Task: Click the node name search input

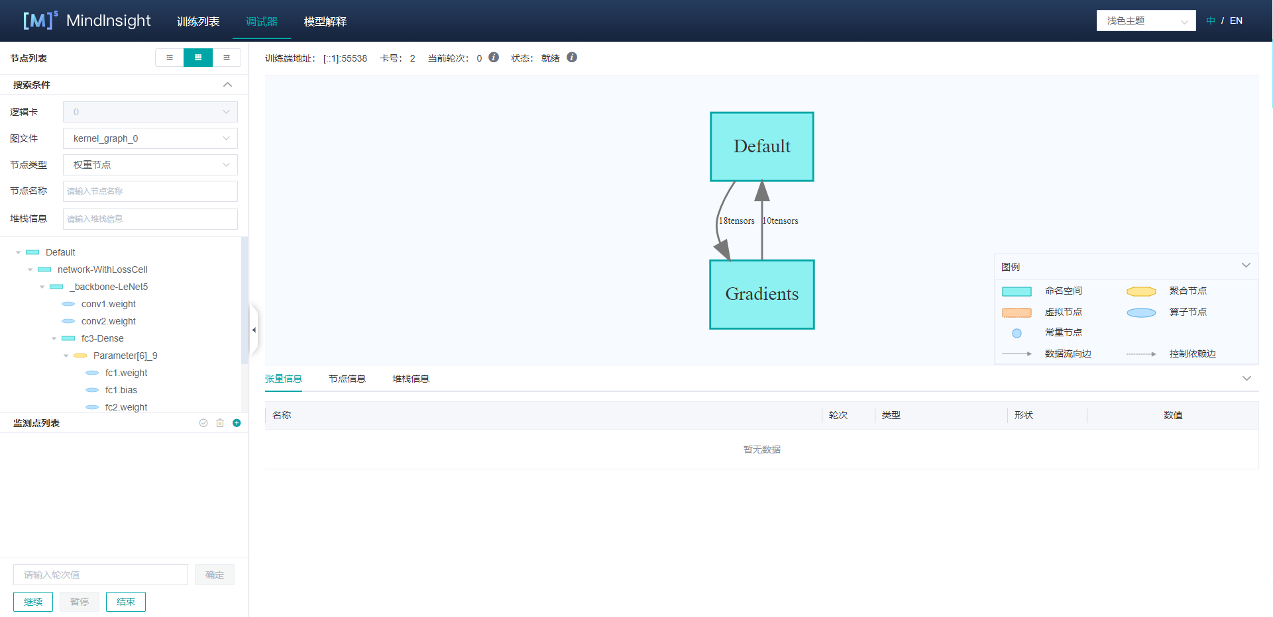Action: tap(150, 191)
